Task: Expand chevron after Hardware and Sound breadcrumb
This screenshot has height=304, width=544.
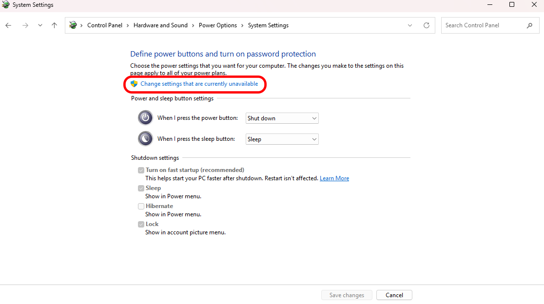Action: pyautogui.click(x=193, y=25)
